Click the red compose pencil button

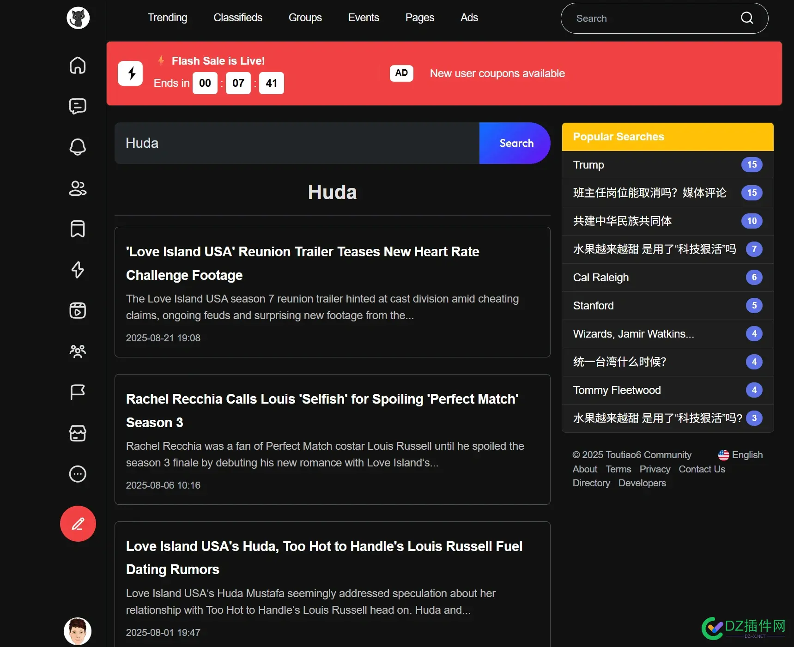pos(78,524)
